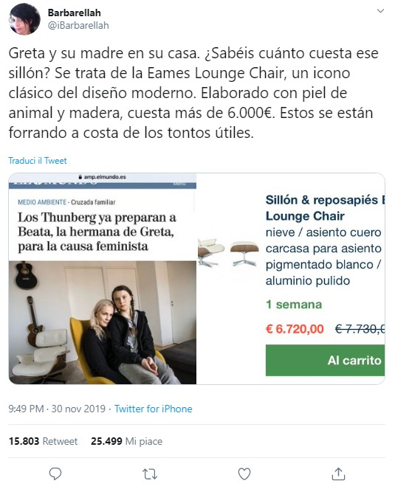The height and width of the screenshot is (489, 395).
Task: Click the tweet timestamp 9:49 PM
Action: tap(27, 409)
